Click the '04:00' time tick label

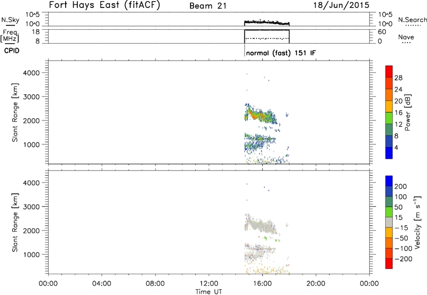[102, 284]
